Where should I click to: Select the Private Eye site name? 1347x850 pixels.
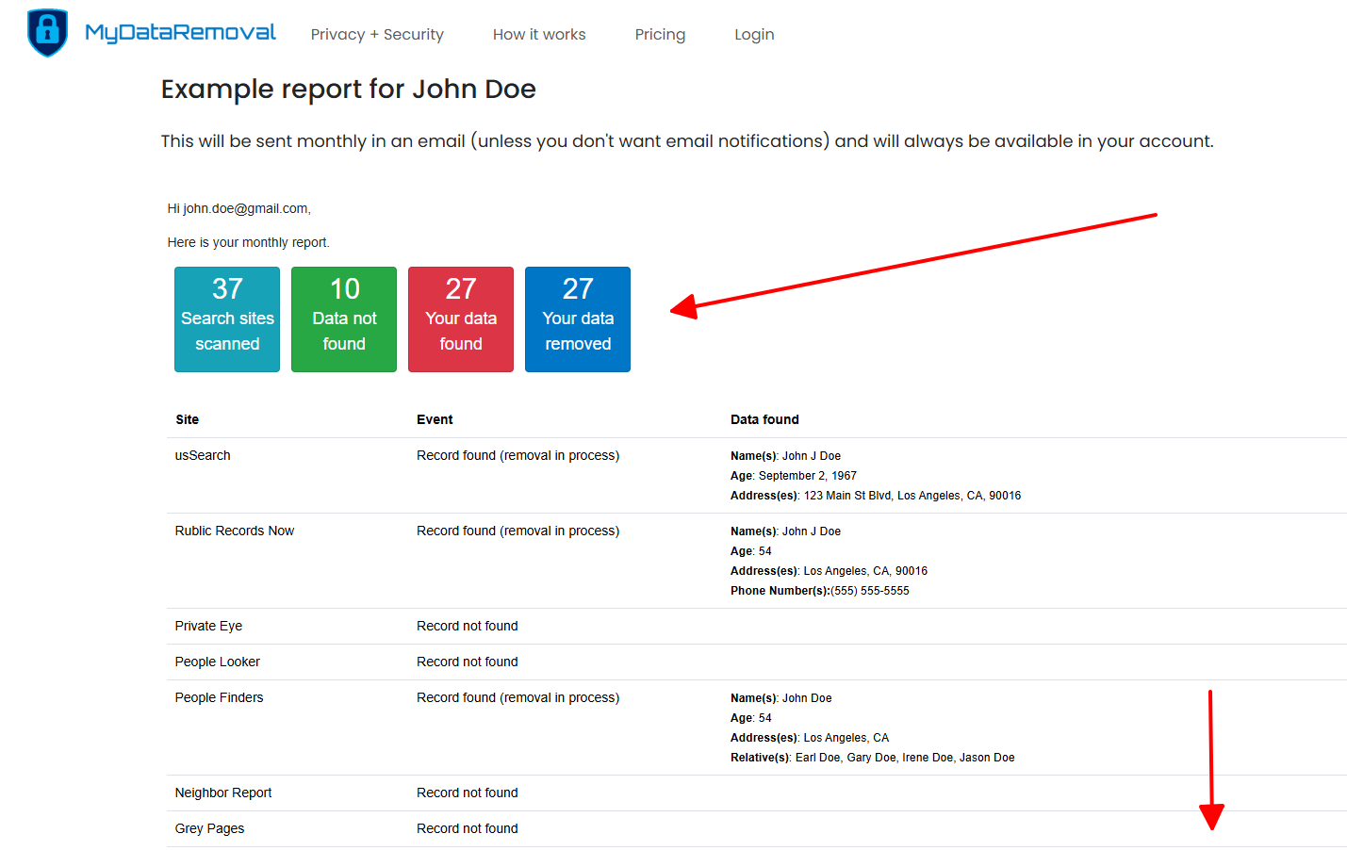208,627
